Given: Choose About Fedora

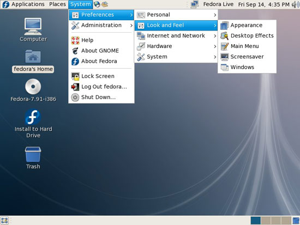Looking at the screenshot, I should pos(101,61).
